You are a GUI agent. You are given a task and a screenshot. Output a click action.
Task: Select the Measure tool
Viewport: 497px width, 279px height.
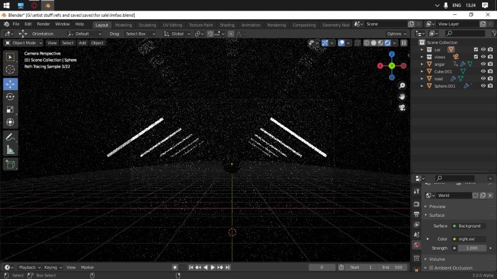[x=10, y=150]
